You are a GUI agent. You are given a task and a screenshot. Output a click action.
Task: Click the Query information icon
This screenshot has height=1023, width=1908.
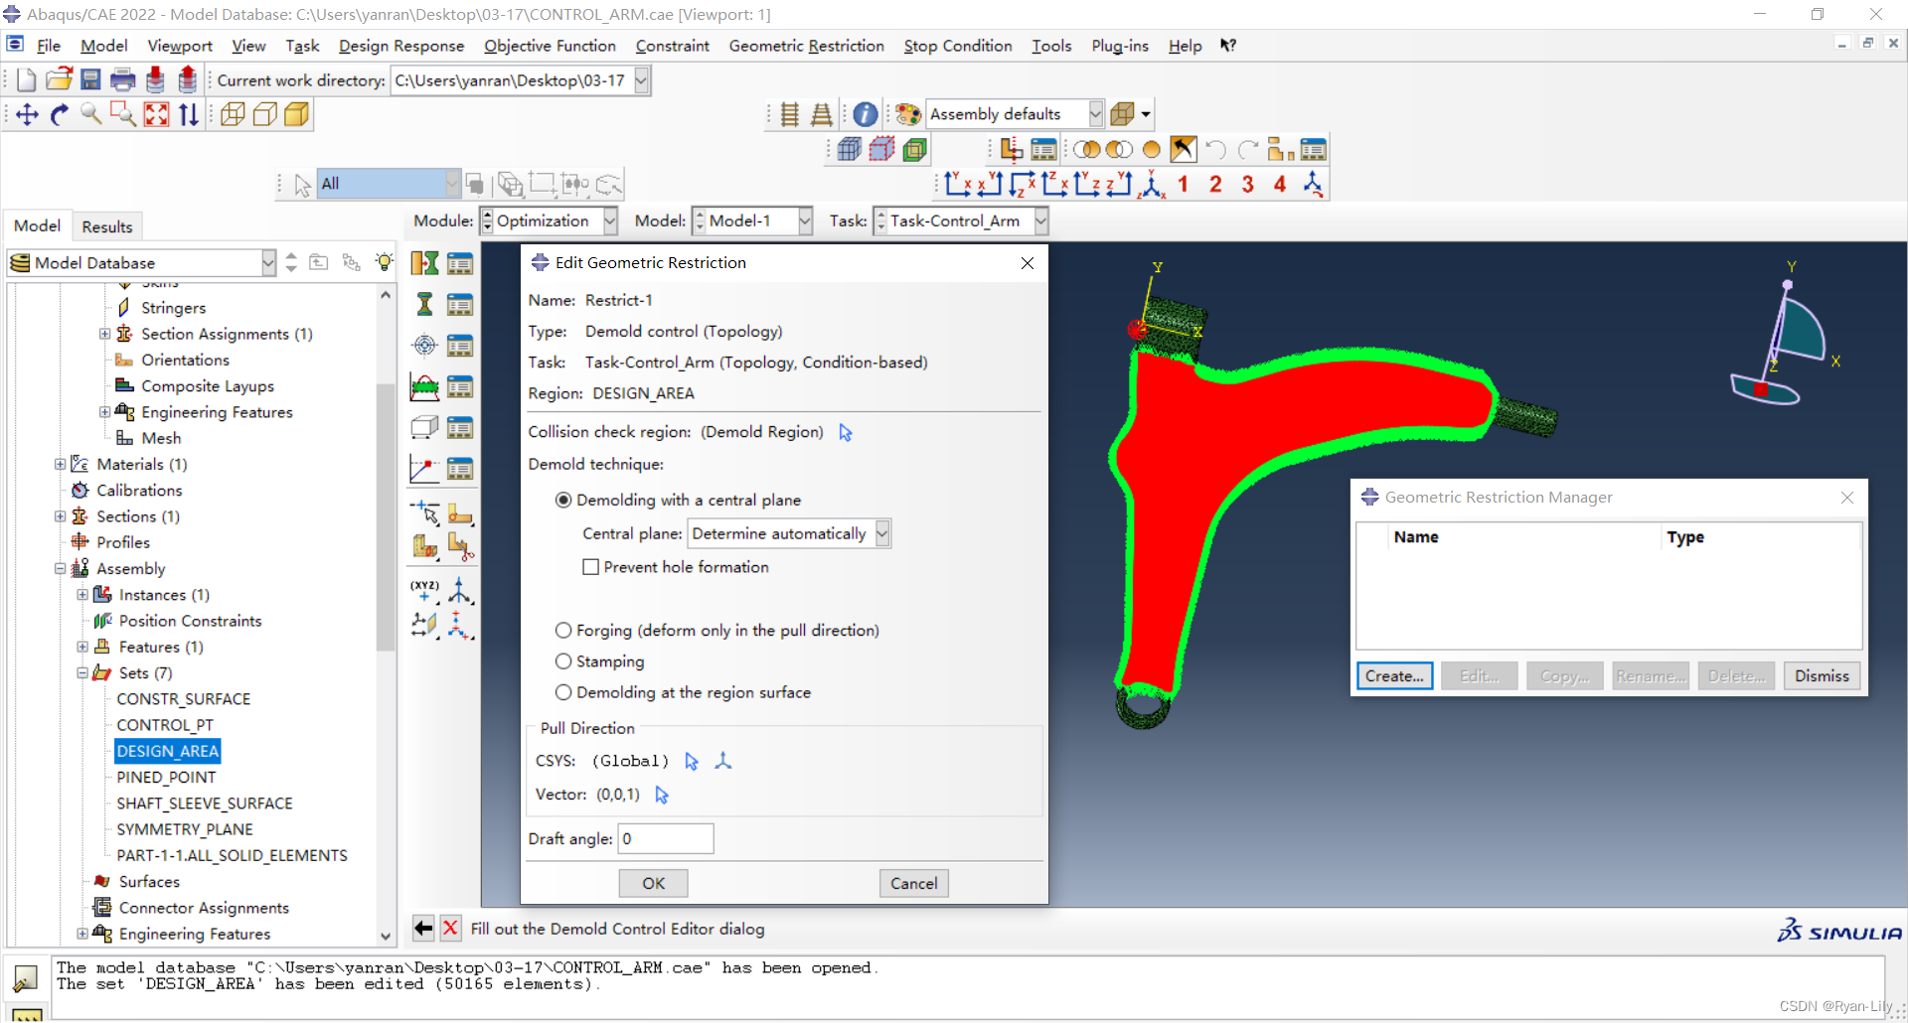(x=866, y=114)
